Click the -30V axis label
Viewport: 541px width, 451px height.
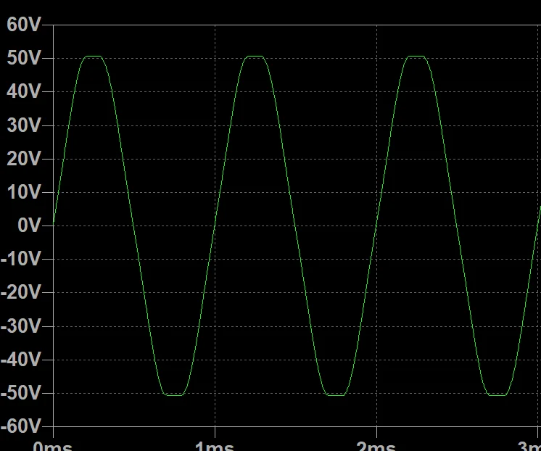pos(22,326)
